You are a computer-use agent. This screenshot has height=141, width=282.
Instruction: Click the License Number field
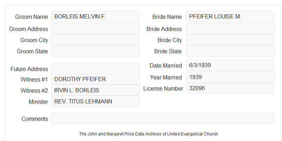click(230, 88)
